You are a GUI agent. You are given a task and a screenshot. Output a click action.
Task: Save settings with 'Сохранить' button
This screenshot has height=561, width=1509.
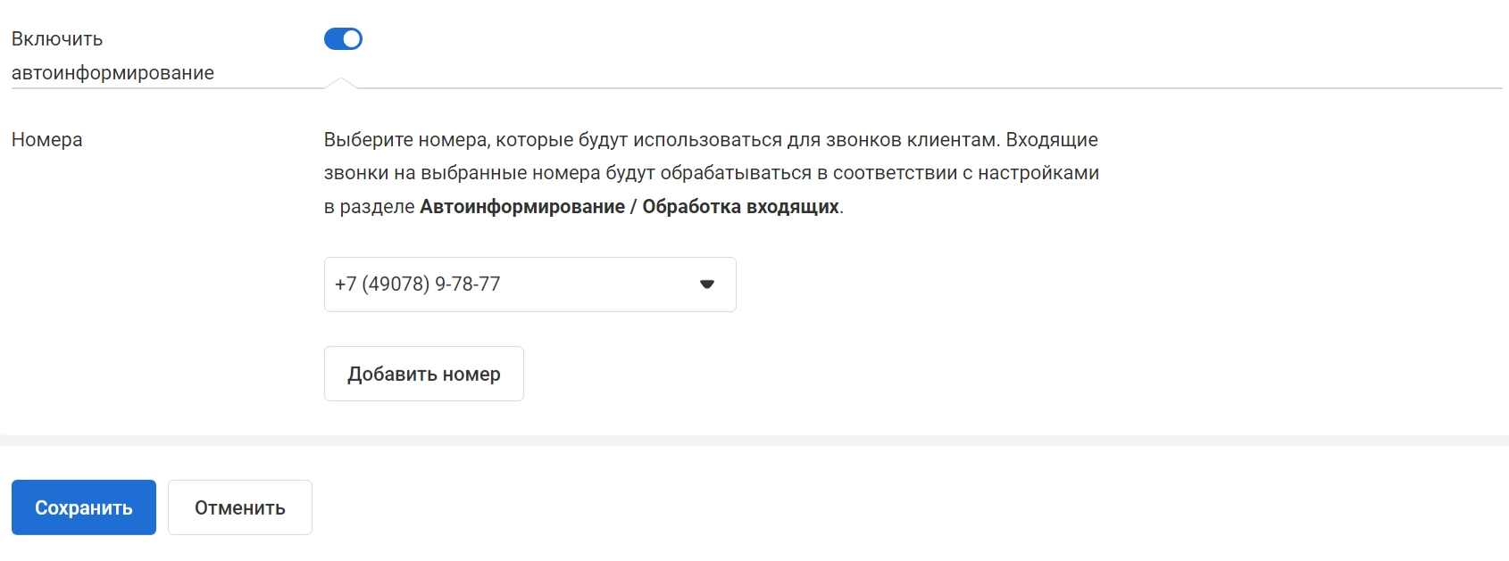84,507
